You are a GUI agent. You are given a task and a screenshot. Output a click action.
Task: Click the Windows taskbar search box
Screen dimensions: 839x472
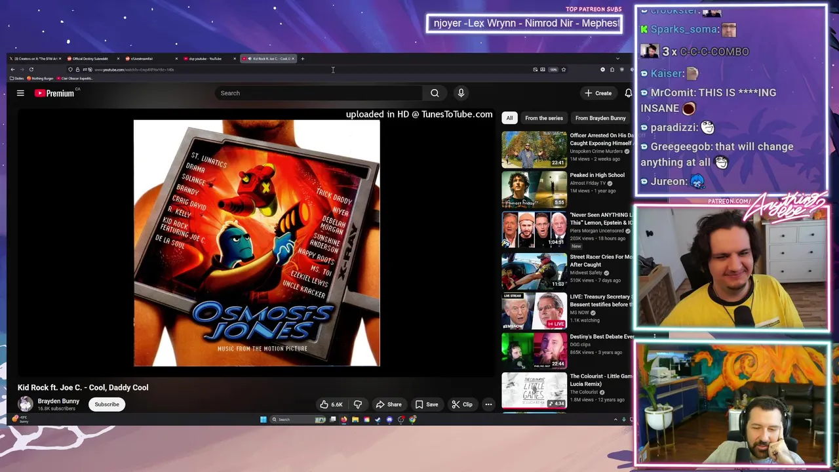tap(298, 420)
